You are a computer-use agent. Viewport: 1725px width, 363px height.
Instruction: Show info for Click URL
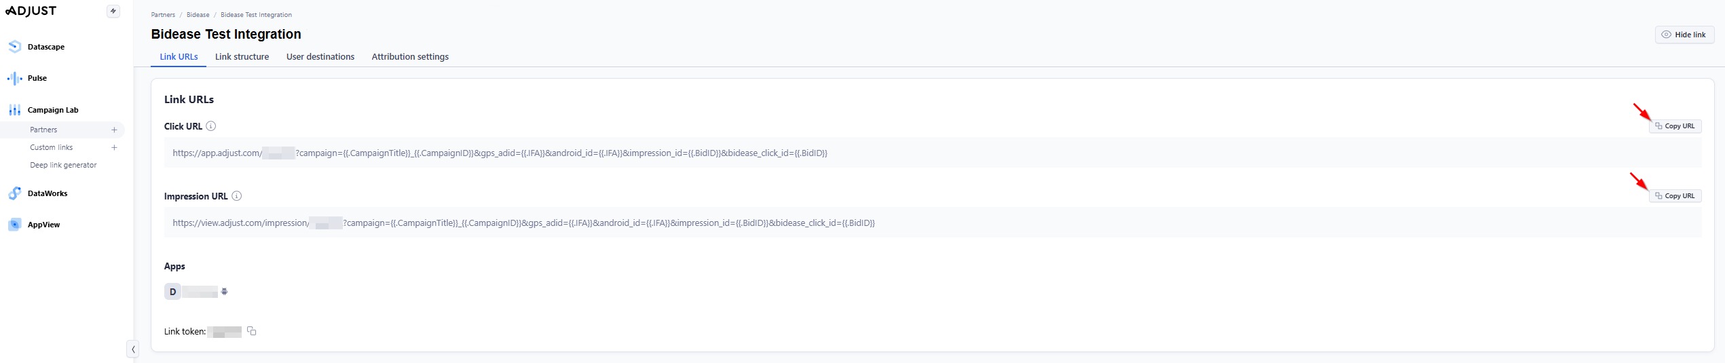211,126
